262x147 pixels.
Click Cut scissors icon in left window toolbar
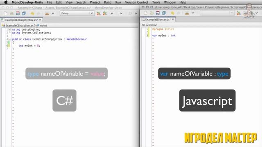pos(47,13)
